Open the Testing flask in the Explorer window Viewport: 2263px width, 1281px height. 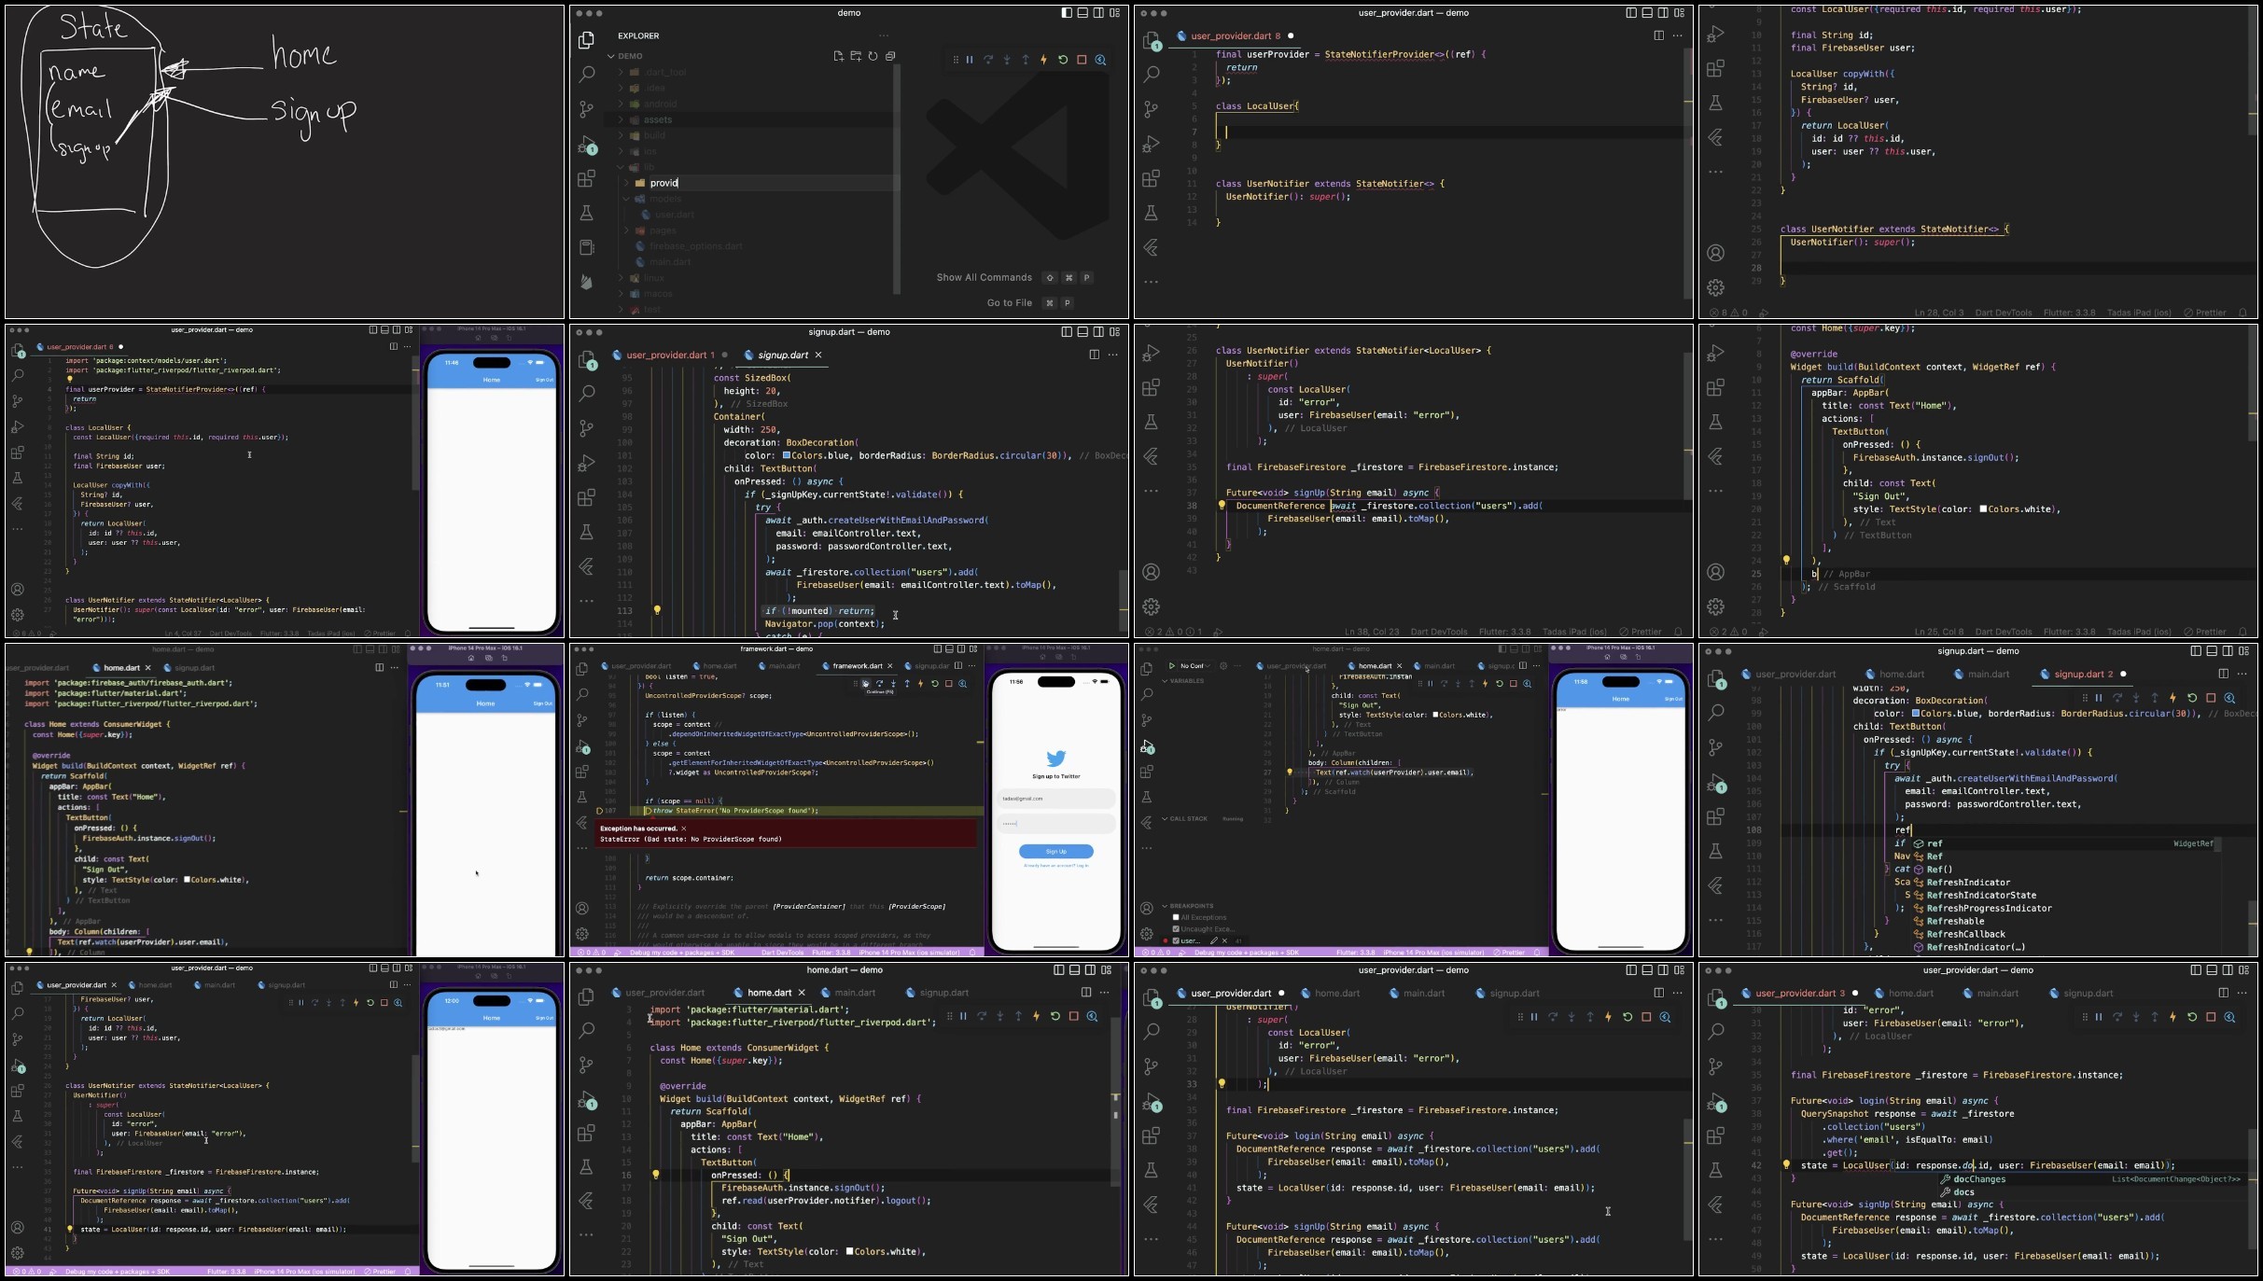[x=586, y=214]
